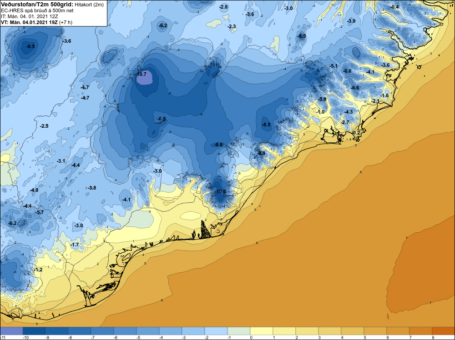Click the -3.1 temperature label
Screen dimensions: 455x340
(x=61, y=161)
